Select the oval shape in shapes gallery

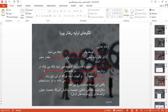click(x=117, y=10)
